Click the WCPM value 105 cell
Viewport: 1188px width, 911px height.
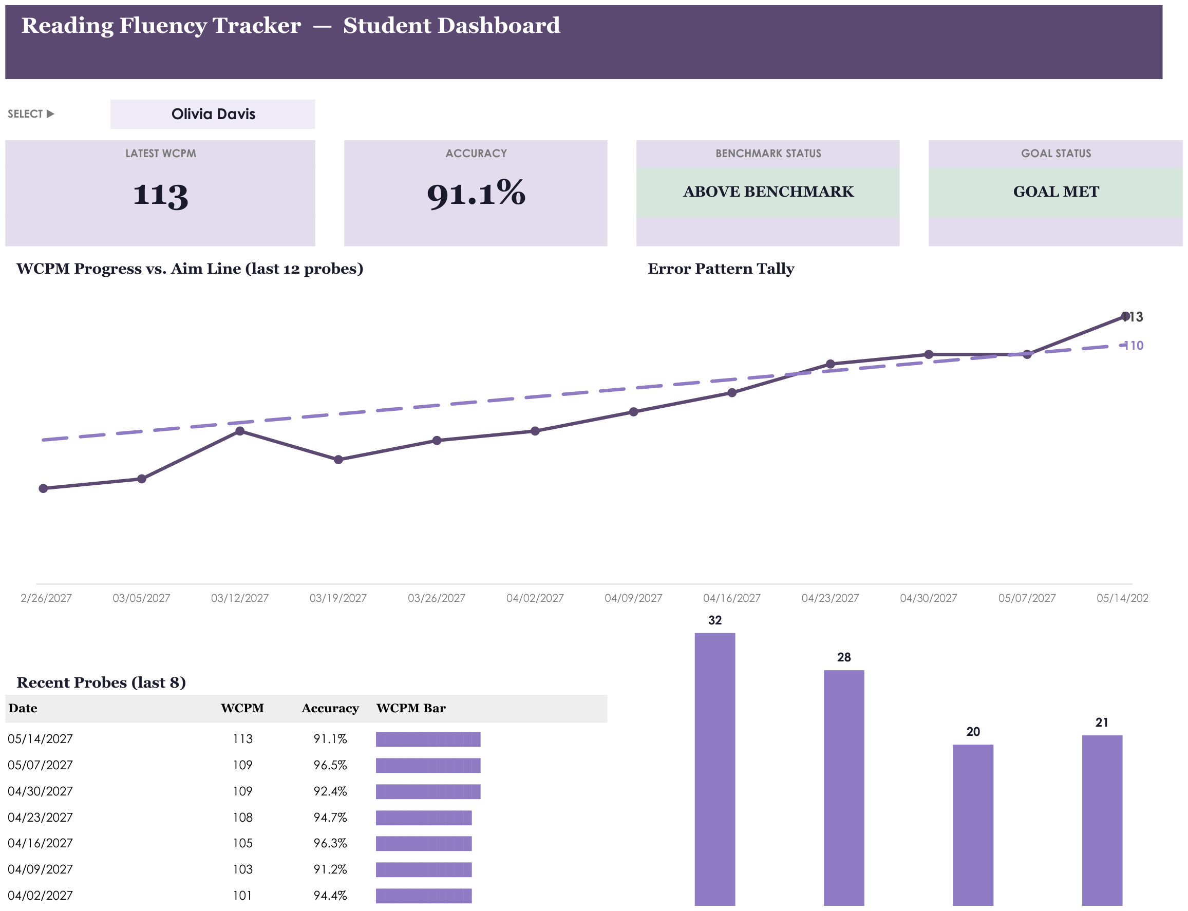point(242,843)
